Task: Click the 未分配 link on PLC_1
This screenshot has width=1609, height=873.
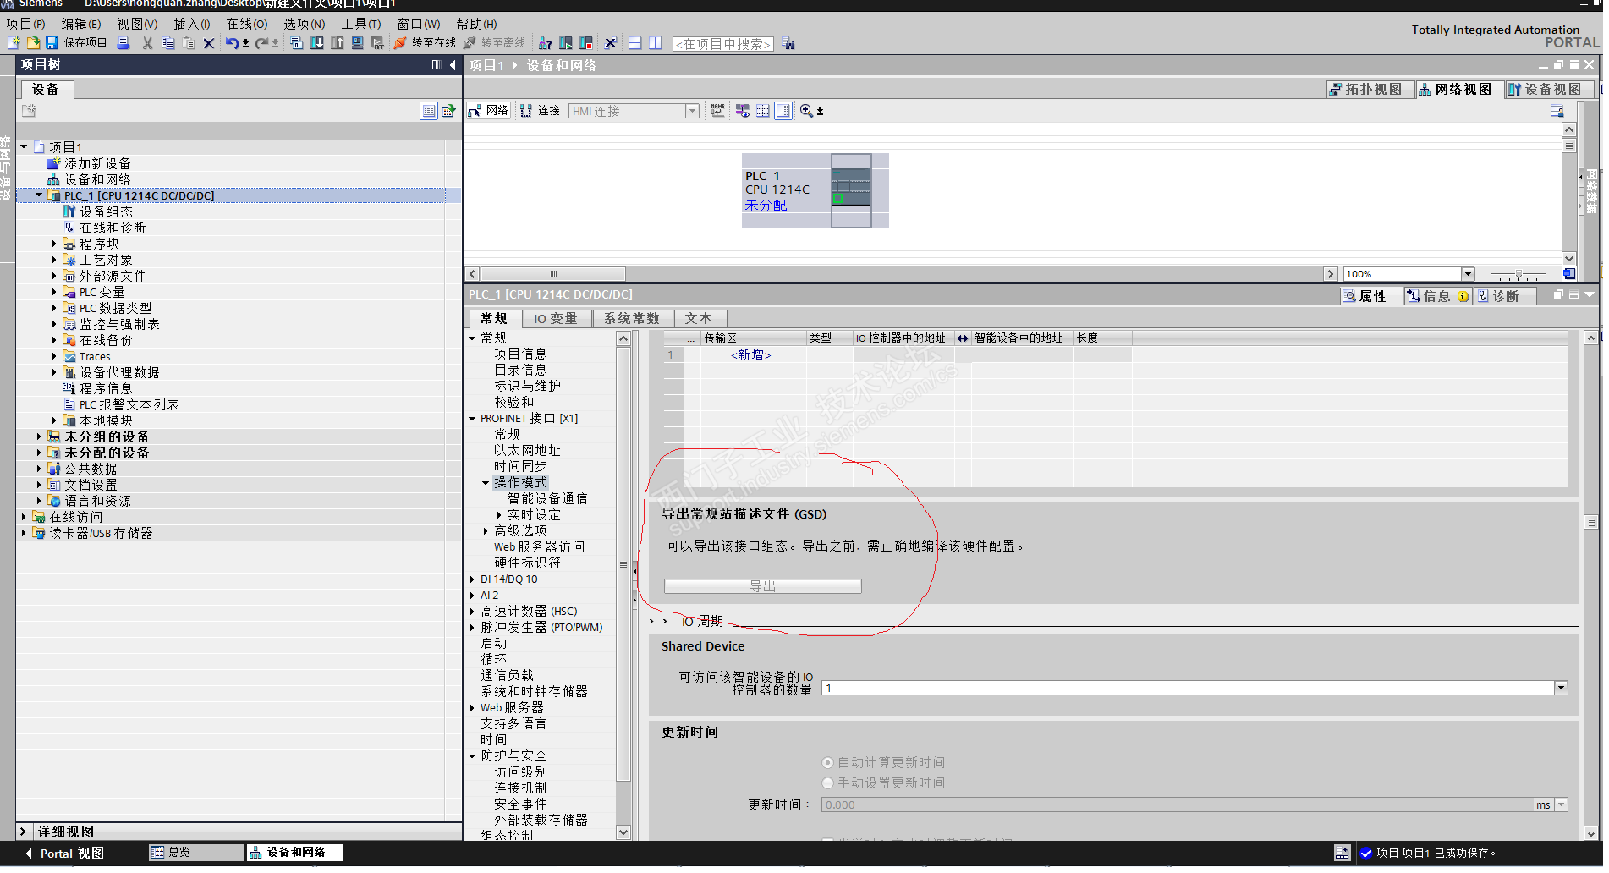Action: 766,206
